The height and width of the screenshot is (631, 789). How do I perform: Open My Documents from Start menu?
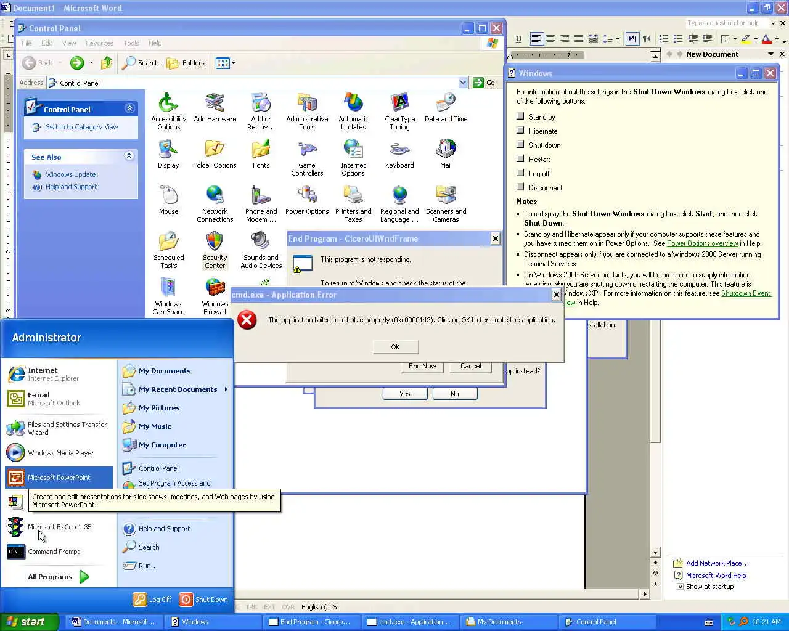[165, 371]
